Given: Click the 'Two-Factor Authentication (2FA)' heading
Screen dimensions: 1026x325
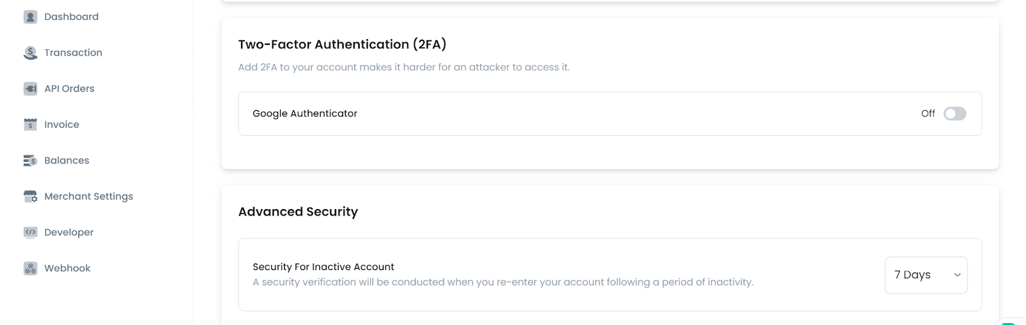Looking at the screenshot, I should 342,44.
